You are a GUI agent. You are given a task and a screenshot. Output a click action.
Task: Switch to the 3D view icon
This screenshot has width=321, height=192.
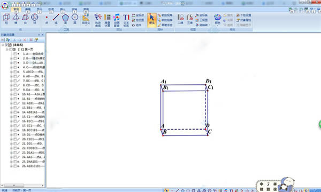[x=190, y=19]
